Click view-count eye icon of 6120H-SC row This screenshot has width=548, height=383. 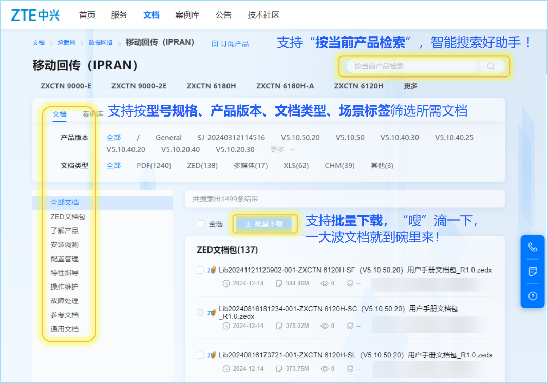(324, 325)
